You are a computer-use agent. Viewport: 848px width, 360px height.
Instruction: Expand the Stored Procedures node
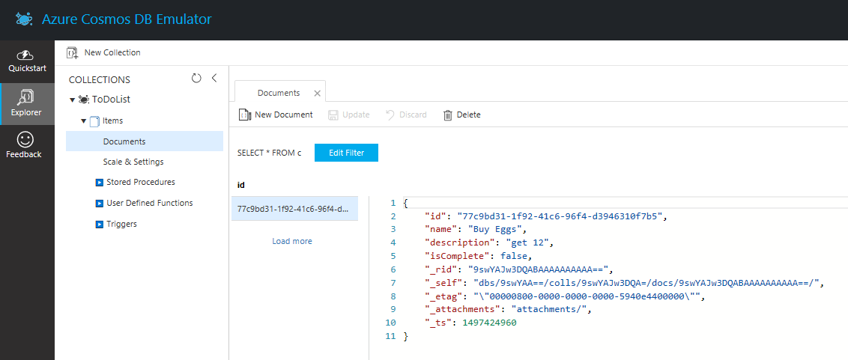pos(99,182)
